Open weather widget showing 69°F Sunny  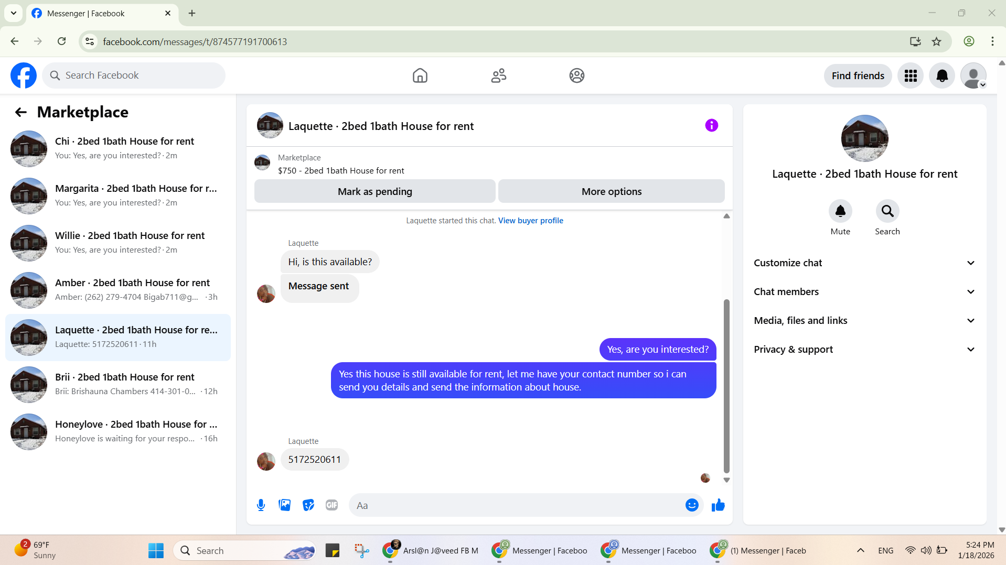click(x=35, y=550)
